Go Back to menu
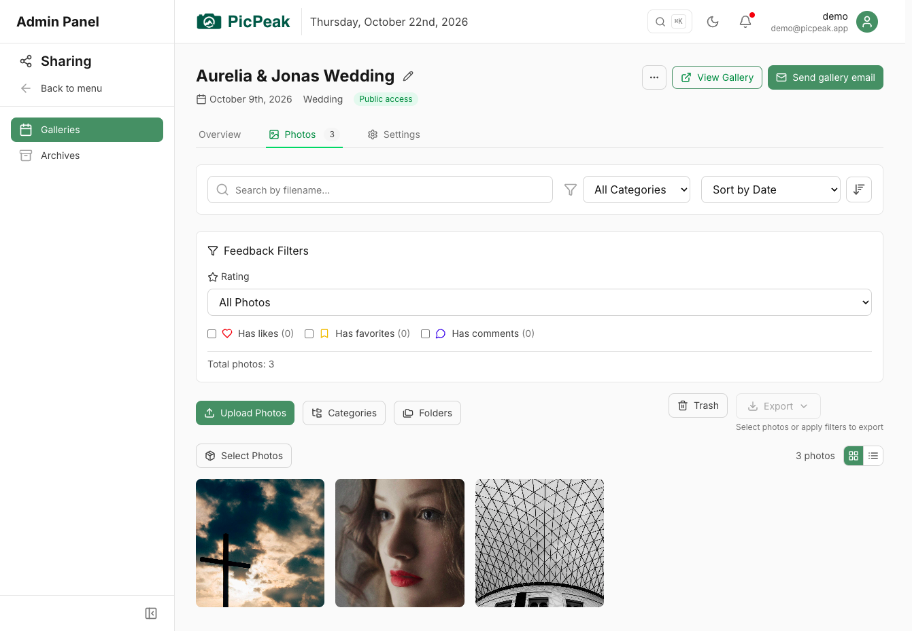 pyautogui.click(x=61, y=88)
